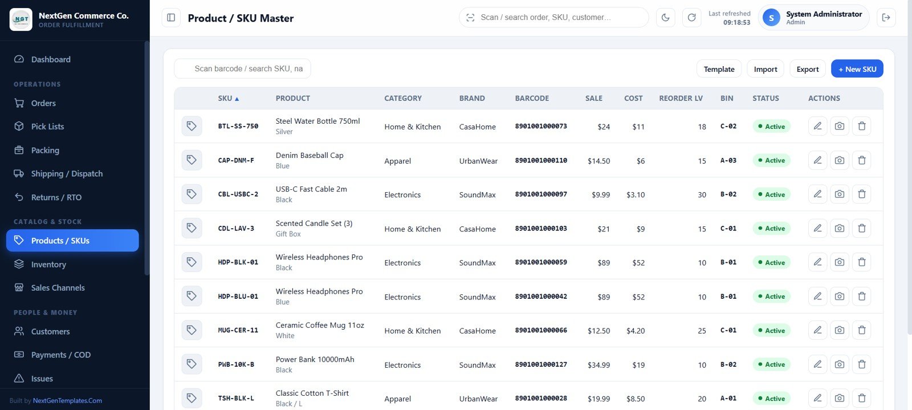912x410 pixels.
Task: Create a new SKU with + New SKU
Action: (857, 69)
